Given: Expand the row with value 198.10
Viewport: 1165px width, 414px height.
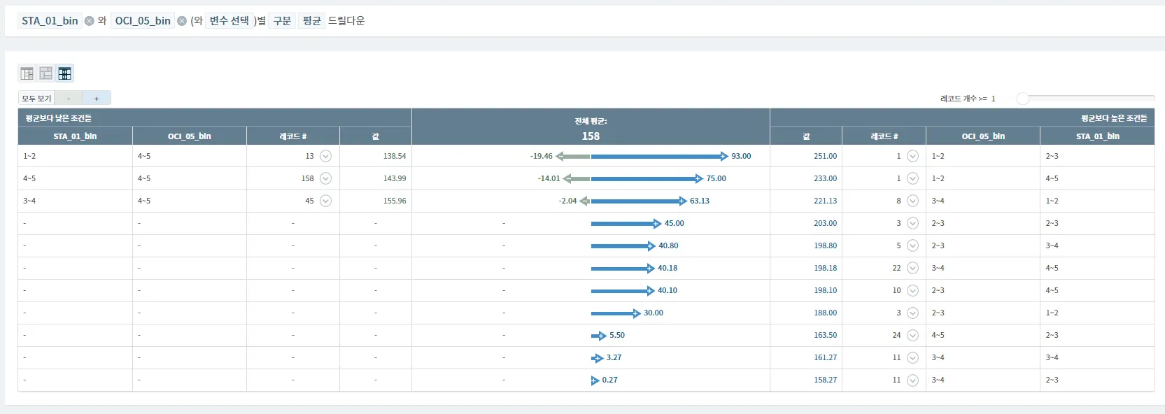Looking at the screenshot, I should pos(912,290).
